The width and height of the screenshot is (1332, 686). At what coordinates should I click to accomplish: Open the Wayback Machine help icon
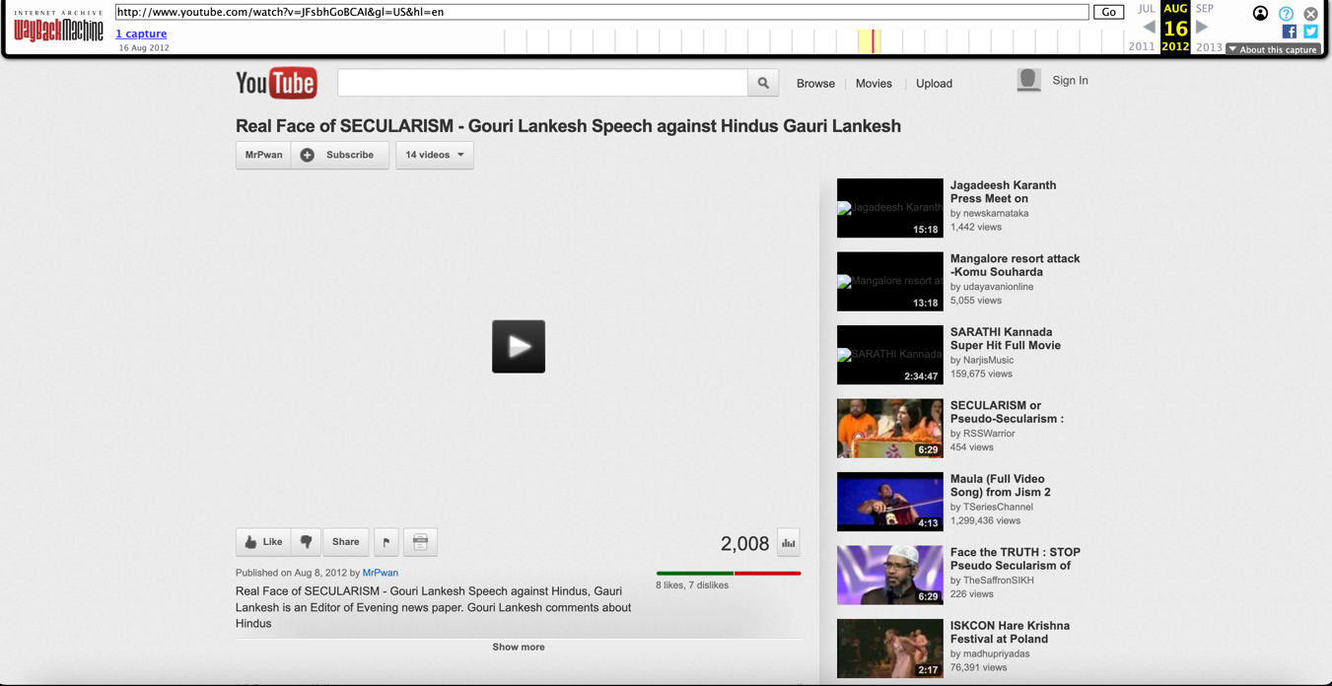point(1285,13)
